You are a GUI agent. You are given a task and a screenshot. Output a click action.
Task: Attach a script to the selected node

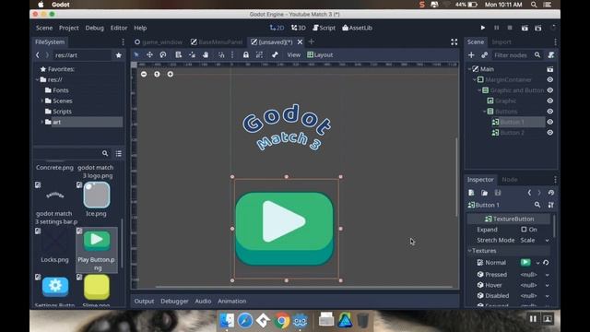[551, 55]
